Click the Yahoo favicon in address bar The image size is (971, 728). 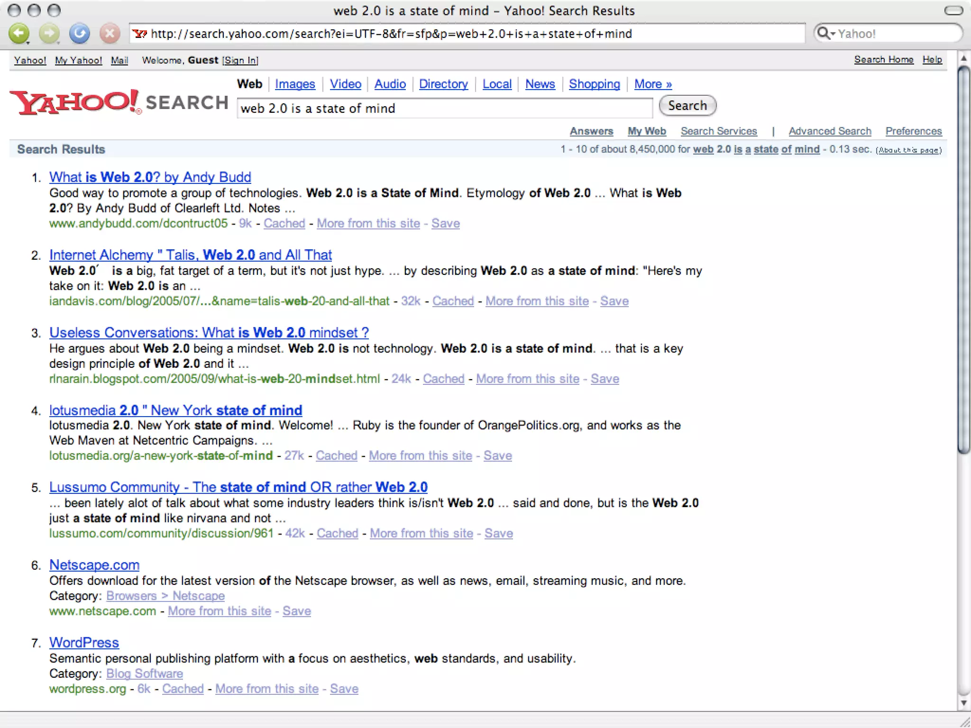pos(139,34)
